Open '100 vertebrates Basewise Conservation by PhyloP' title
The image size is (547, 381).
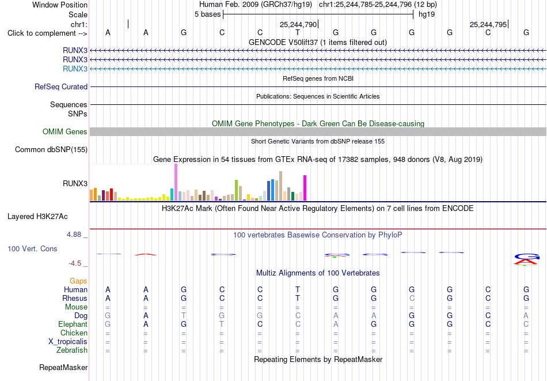click(318, 235)
